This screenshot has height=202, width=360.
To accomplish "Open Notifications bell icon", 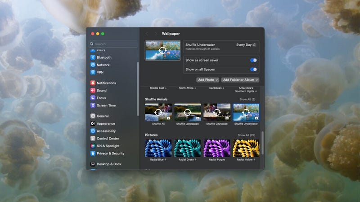I will tap(93, 83).
